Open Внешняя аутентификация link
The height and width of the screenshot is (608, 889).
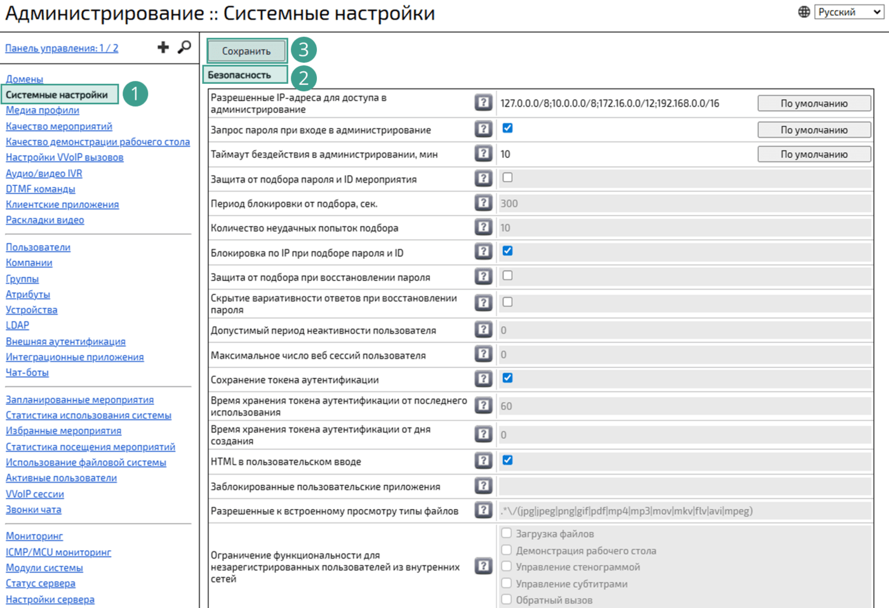click(x=66, y=341)
